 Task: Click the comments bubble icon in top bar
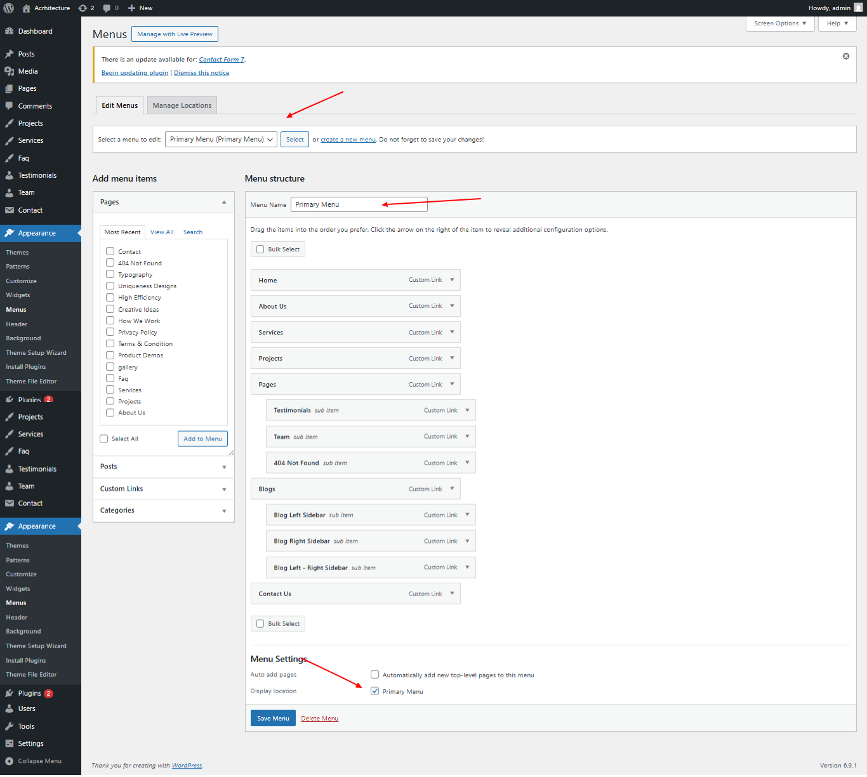pyautogui.click(x=107, y=8)
